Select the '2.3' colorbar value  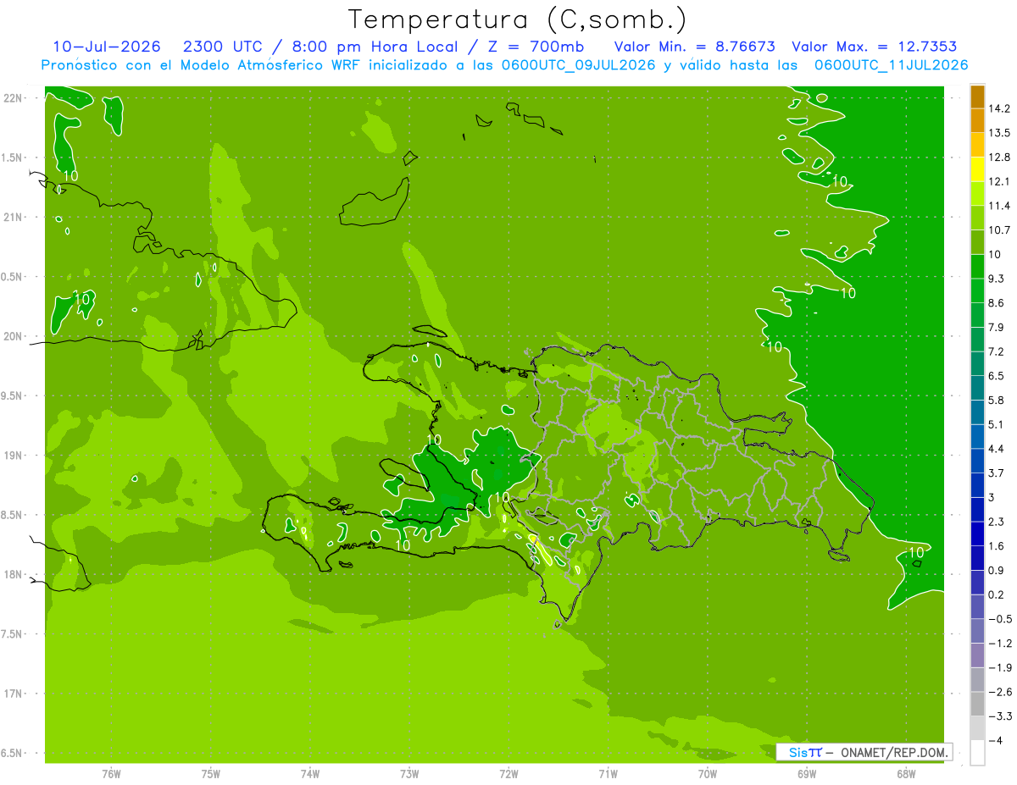(x=997, y=522)
